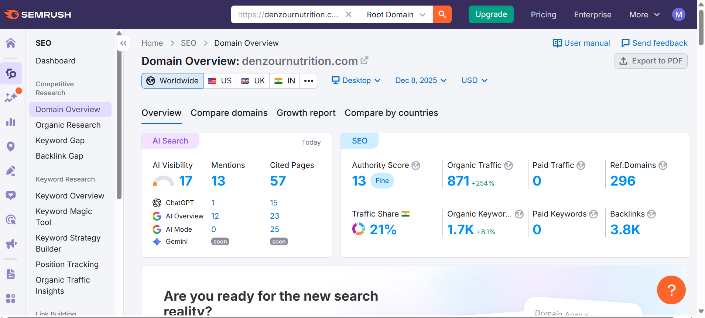
Task: Click Paid Traffic globe info icon
Action: (x=581, y=165)
